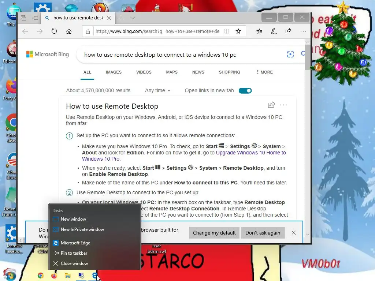375x281 pixels.
Task: Open Reading view from the address bar
Action: (x=226, y=31)
